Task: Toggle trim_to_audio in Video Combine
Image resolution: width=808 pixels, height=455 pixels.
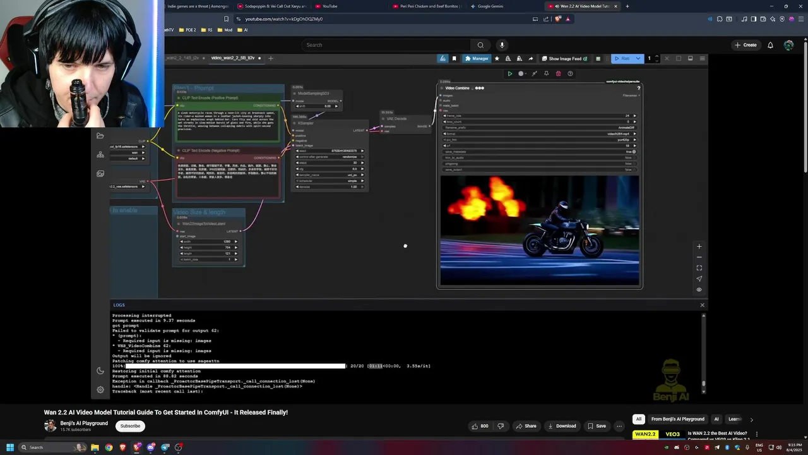Action: [x=540, y=157]
